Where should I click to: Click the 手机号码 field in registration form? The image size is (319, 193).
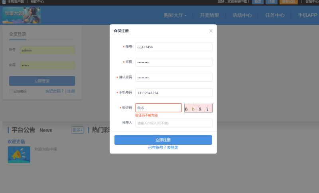pyautogui.click(x=174, y=93)
